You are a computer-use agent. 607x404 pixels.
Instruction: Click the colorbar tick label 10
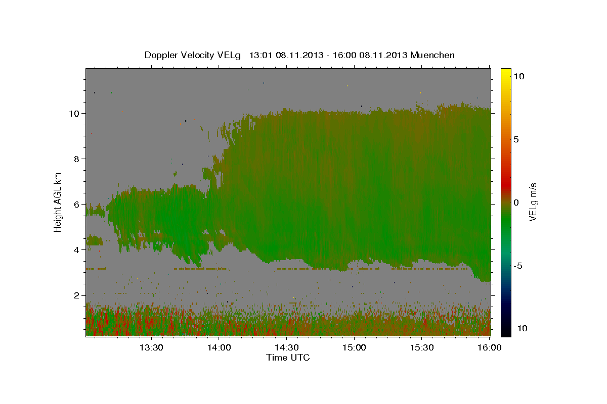(519, 76)
